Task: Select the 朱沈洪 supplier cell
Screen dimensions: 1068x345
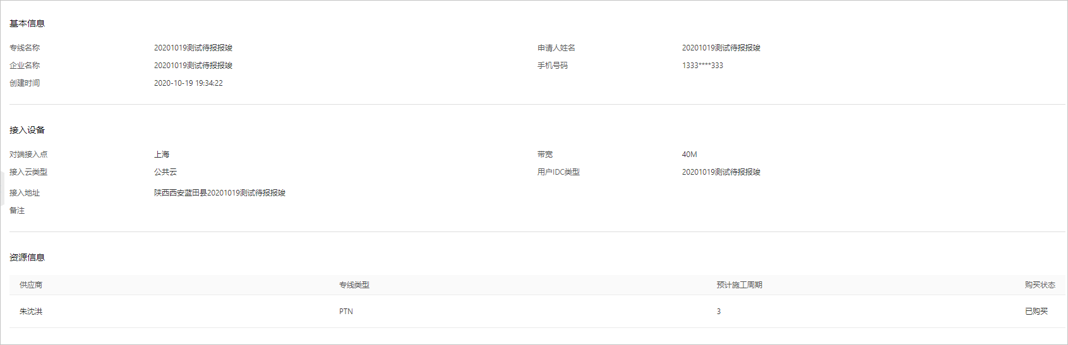Action: click(x=31, y=312)
